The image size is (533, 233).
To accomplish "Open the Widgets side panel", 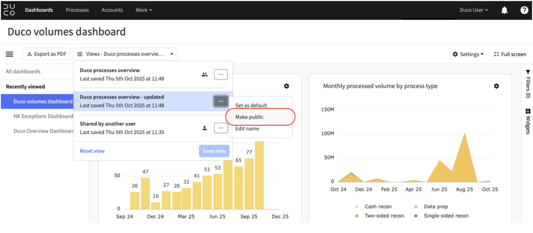I will (528, 121).
